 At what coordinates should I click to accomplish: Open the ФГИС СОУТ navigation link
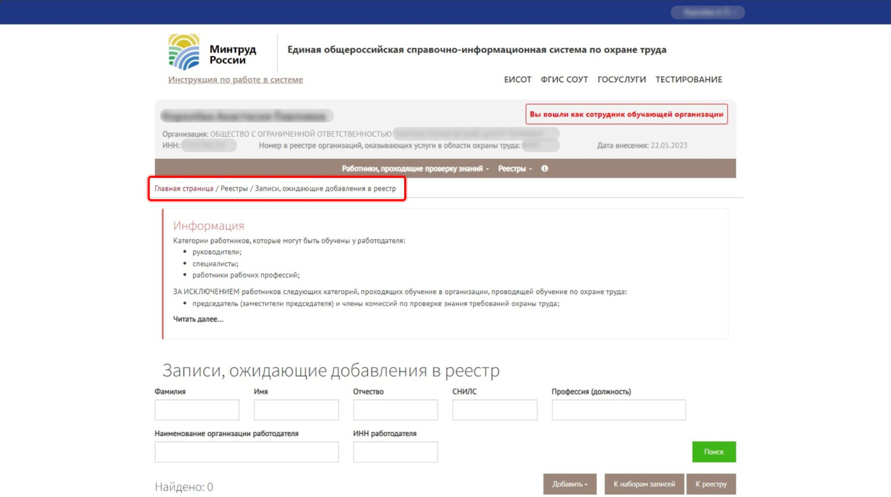(565, 79)
